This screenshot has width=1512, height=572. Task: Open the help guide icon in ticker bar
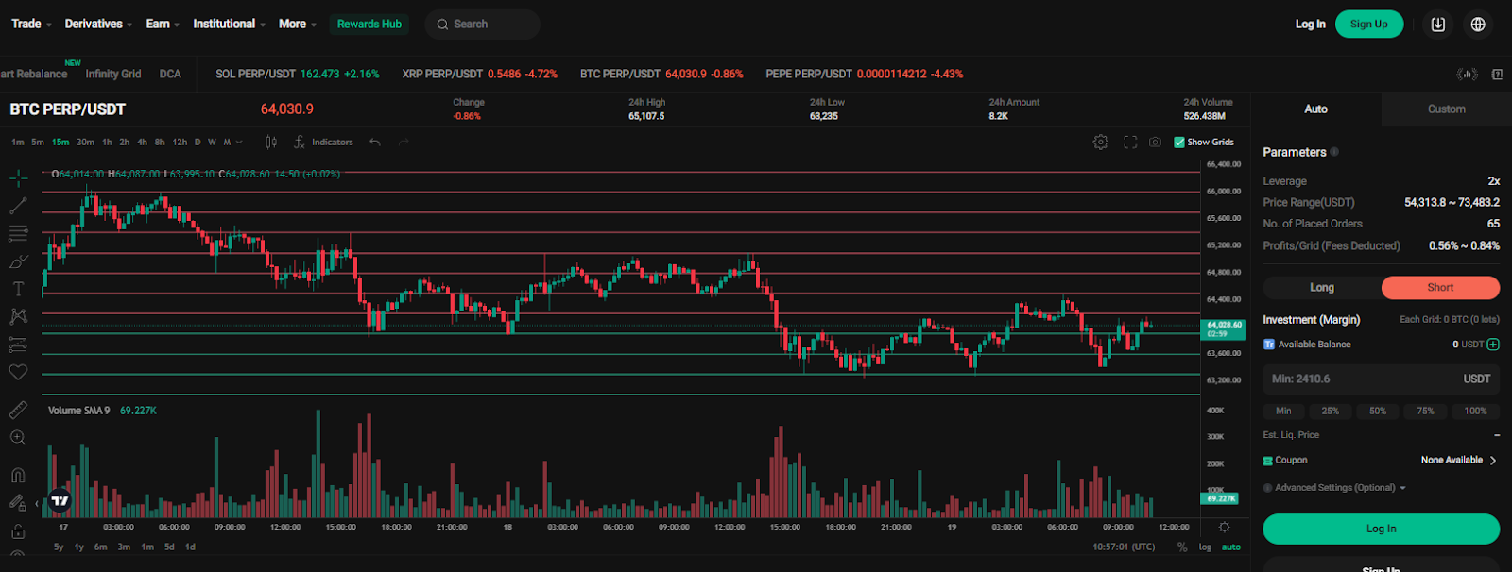click(x=1498, y=74)
